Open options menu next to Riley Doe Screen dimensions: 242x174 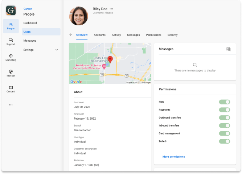[x=111, y=9]
